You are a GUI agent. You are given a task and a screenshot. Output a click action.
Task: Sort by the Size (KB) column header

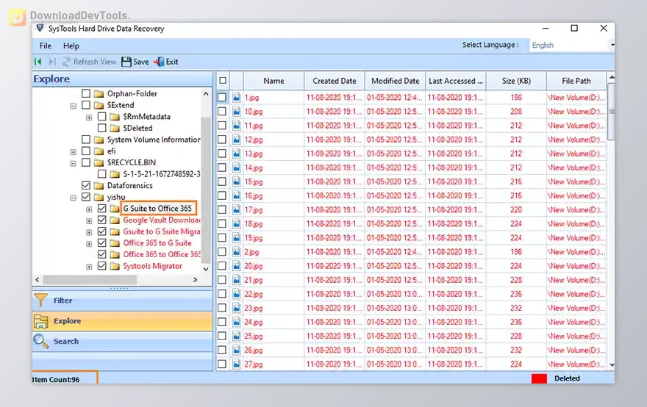[x=516, y=81]
